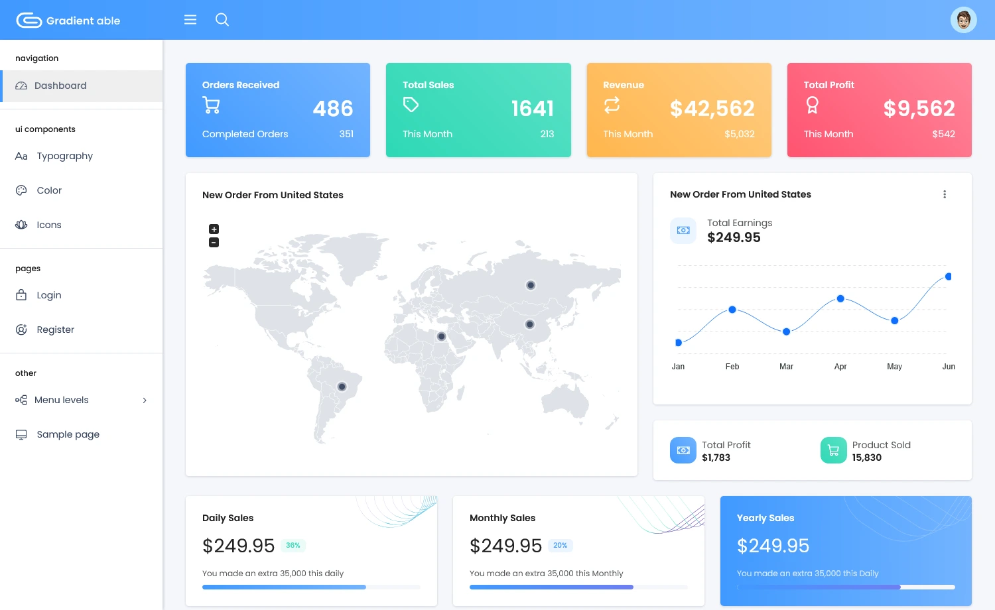The width and height of the screenshot is (995, 610).
Task: Zoom out on the world map
Action: (x=214, y=243)
